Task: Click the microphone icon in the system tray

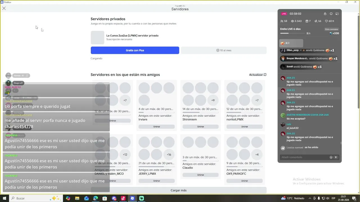Action: click(319, 198)
